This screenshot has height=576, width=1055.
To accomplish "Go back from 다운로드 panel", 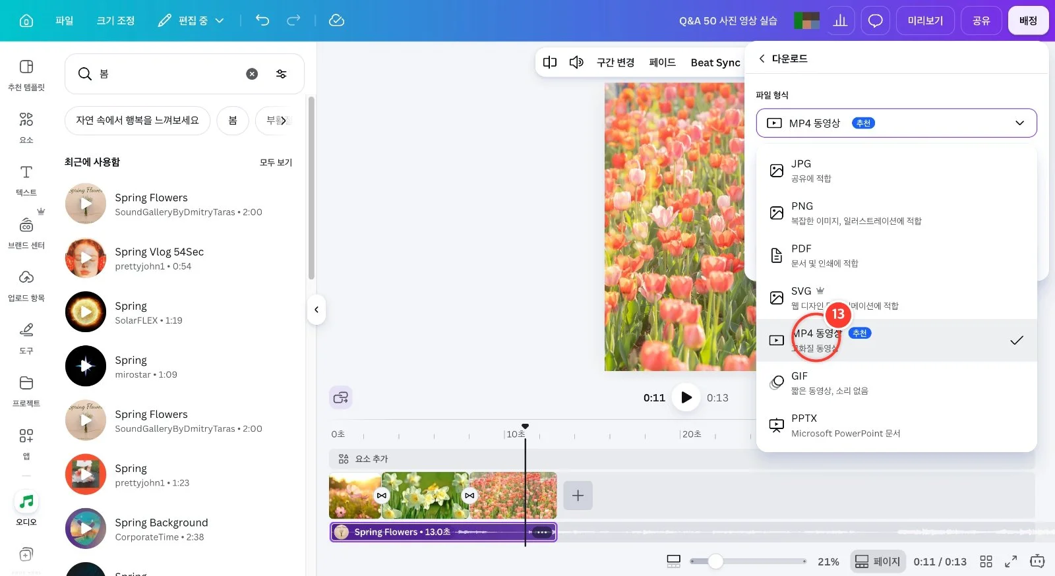I will click(762, 59).
